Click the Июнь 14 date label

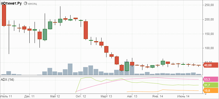coord(183,96)
